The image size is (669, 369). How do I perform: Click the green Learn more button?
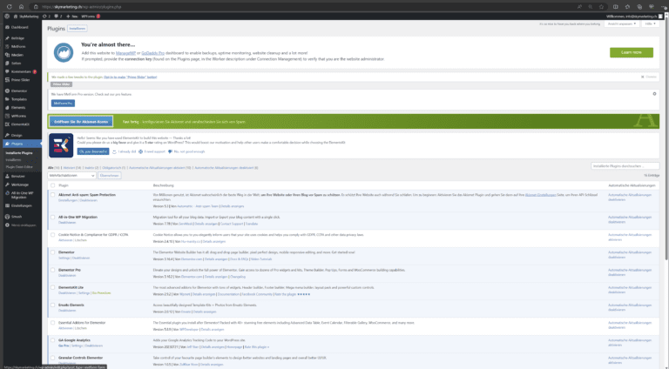coord(632,52)
